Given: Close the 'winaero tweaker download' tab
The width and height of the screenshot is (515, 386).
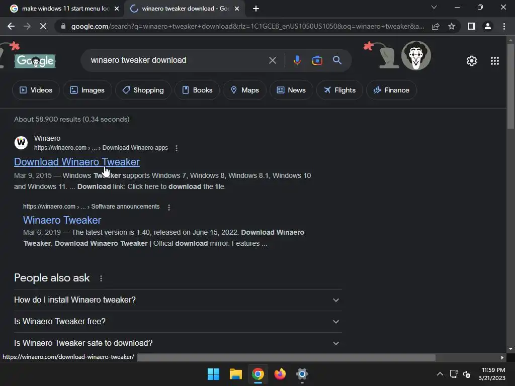Looking at the screenshot, I should click(237, 9).
